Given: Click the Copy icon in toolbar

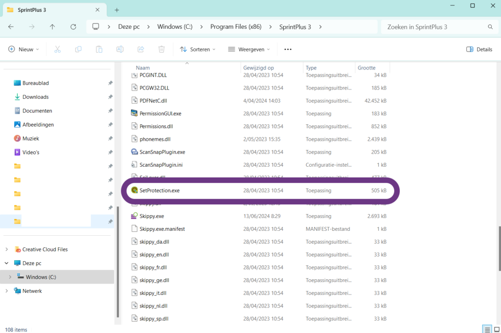Looking at the screenshot, I should 78,49.
